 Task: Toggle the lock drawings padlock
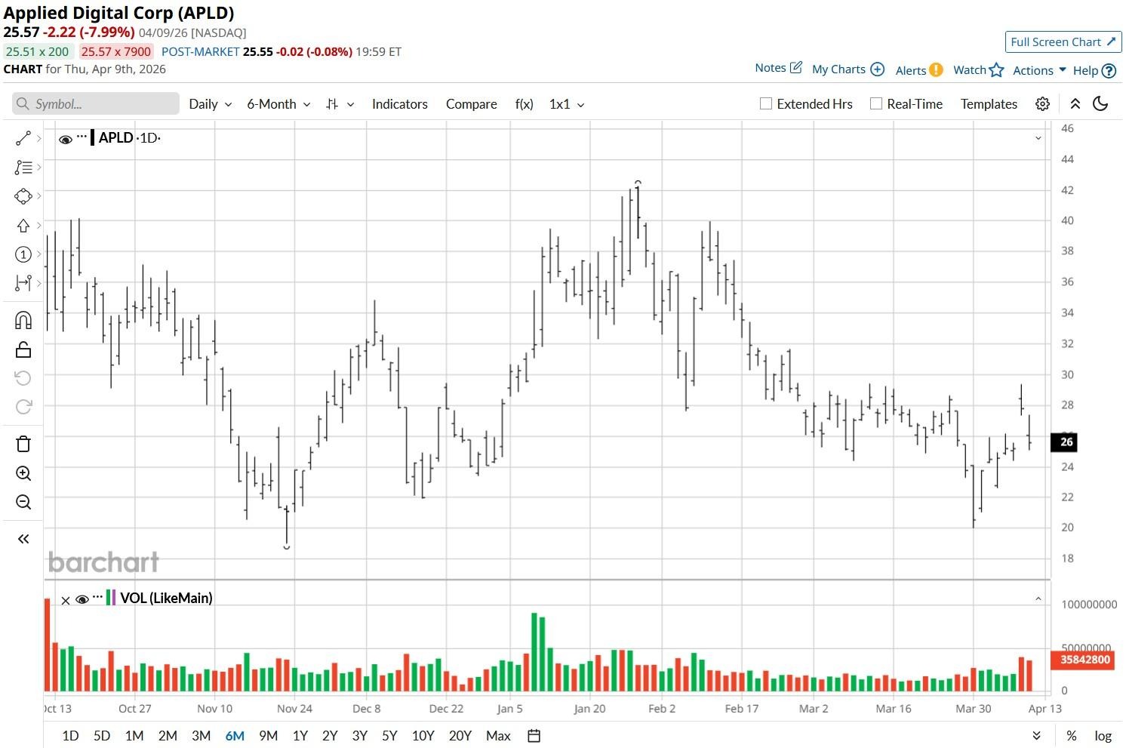(x=23, y=349)
